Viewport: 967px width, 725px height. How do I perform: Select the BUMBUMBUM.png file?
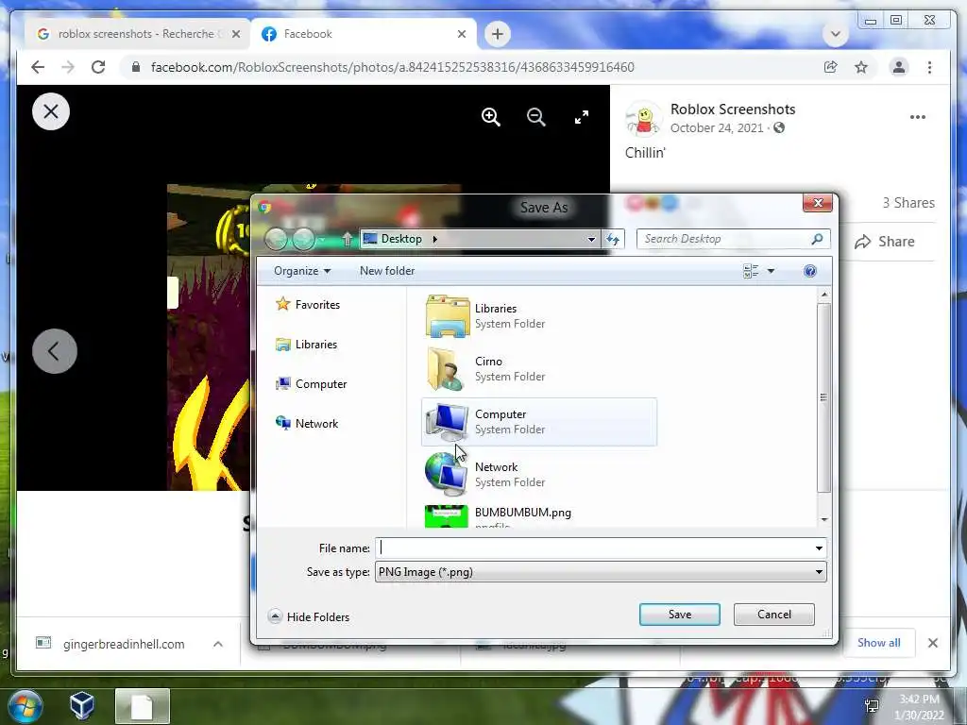click(x=539, y=516)
